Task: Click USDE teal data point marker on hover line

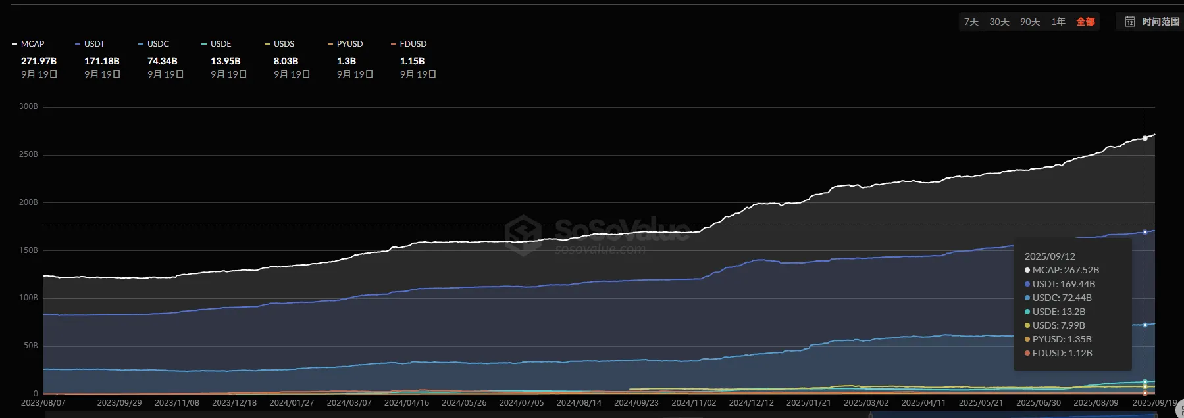Action: pyautogui.click(x=1145, y=382)
